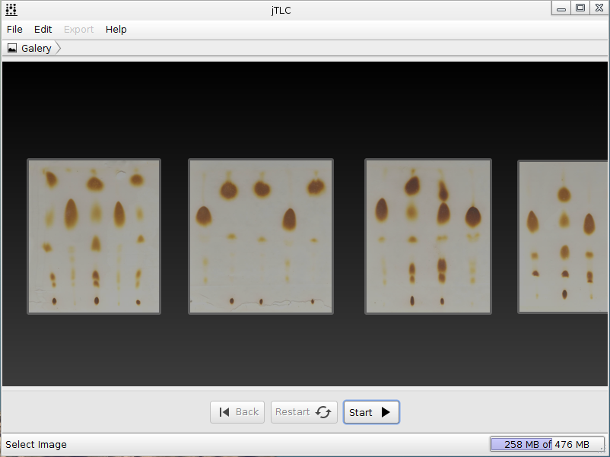Select the Galery breadcrumb step

click(x=32, y=48)
